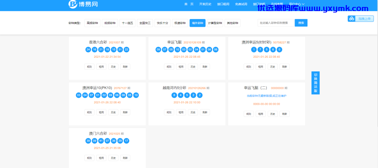Image resolution: width=378 pixels, height=168 pixels.
Task: Click the 切换简洁版 side button
Action: click(x=315, y=83)
